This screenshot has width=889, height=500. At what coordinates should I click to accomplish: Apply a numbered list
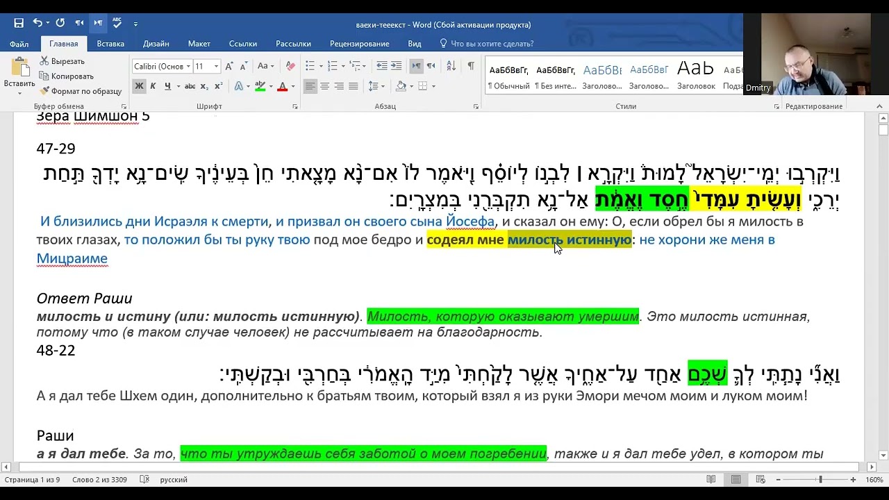(333, 66)
